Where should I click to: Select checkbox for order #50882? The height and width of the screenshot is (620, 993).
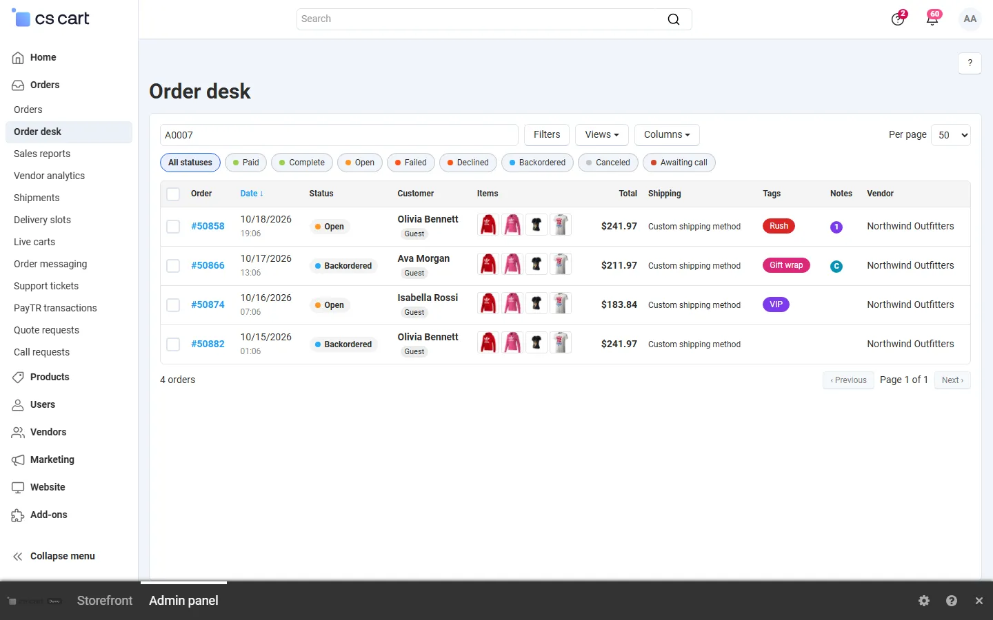point(173,344)
